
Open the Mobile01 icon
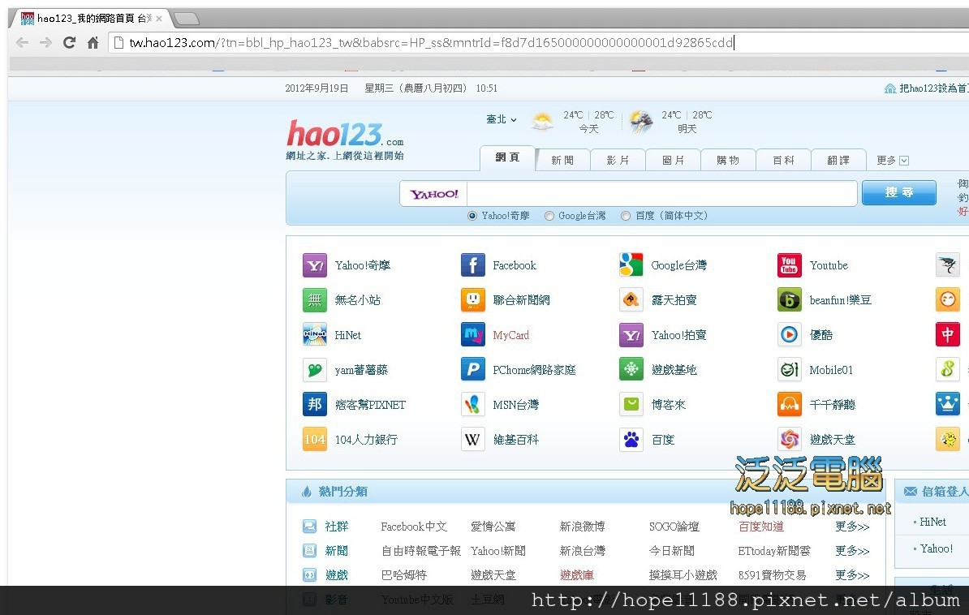point(789,370)
